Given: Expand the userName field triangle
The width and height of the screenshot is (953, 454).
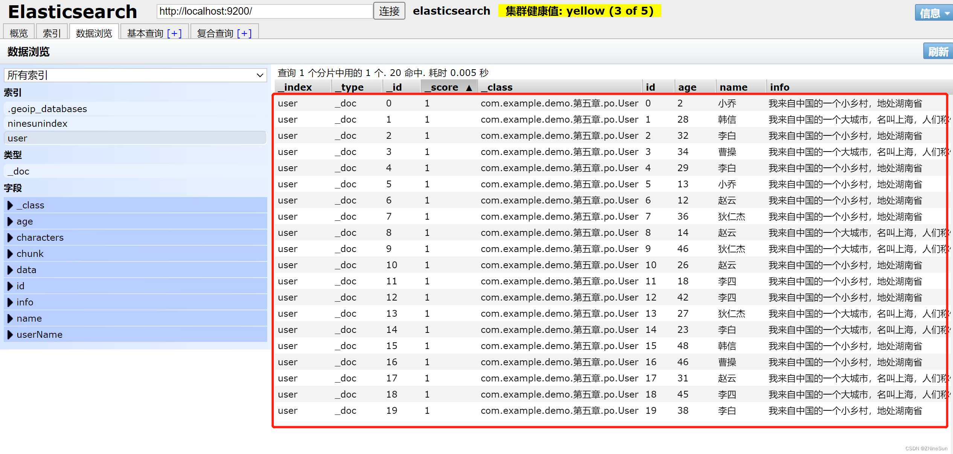Looking at the screenshot, I should click(10, 335).
